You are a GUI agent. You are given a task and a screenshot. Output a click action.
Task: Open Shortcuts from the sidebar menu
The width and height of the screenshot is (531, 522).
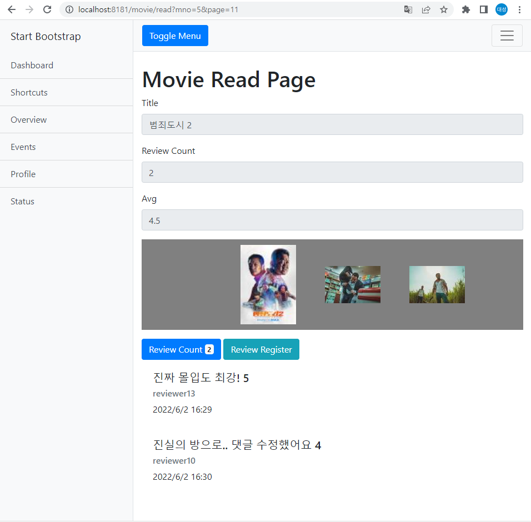point(29,92)
